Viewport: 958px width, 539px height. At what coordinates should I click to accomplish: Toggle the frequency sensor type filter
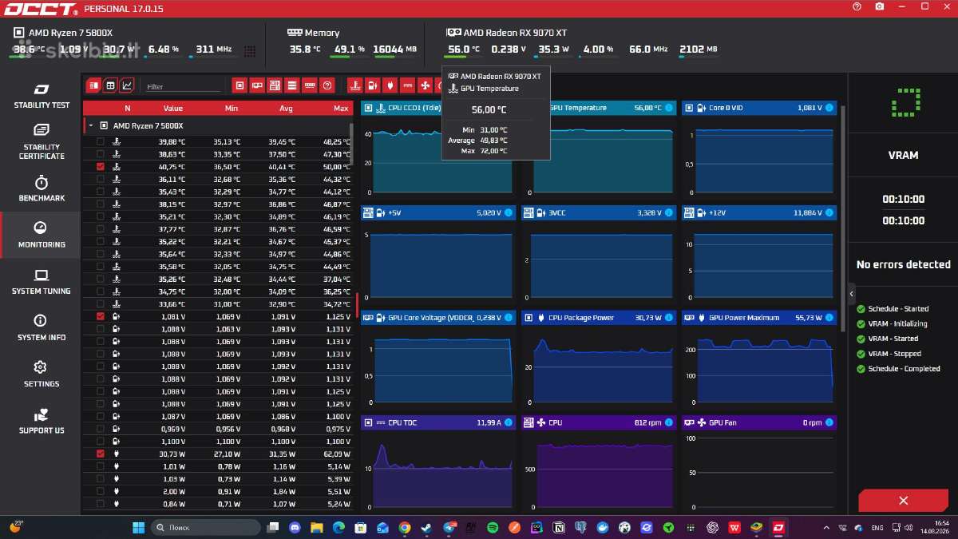pos(407,85)
